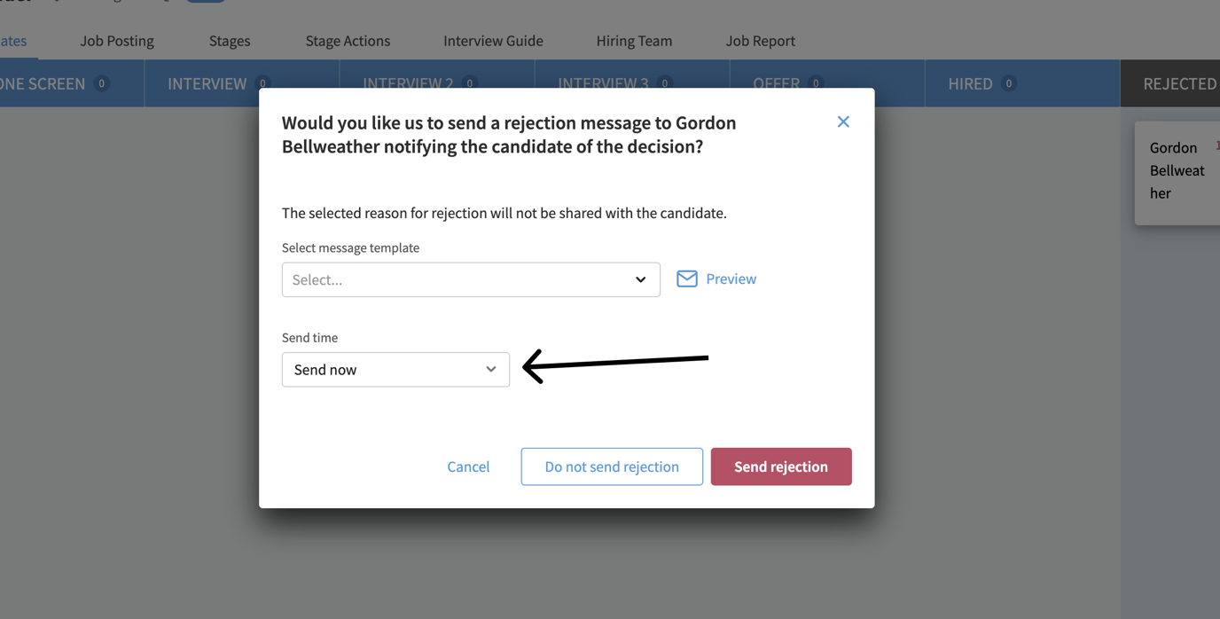Click the Send rejection button
The height and width of the screenshot is (619, 1220).
point(780,466)
